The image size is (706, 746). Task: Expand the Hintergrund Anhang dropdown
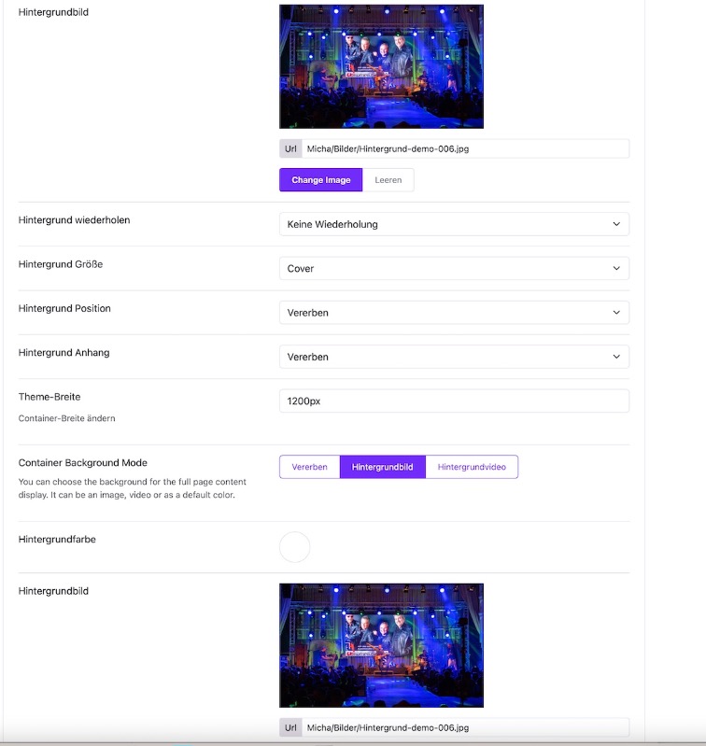pos(454,357)
